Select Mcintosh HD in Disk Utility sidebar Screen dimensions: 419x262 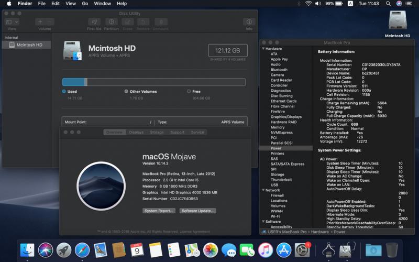[x=26, y=45]
